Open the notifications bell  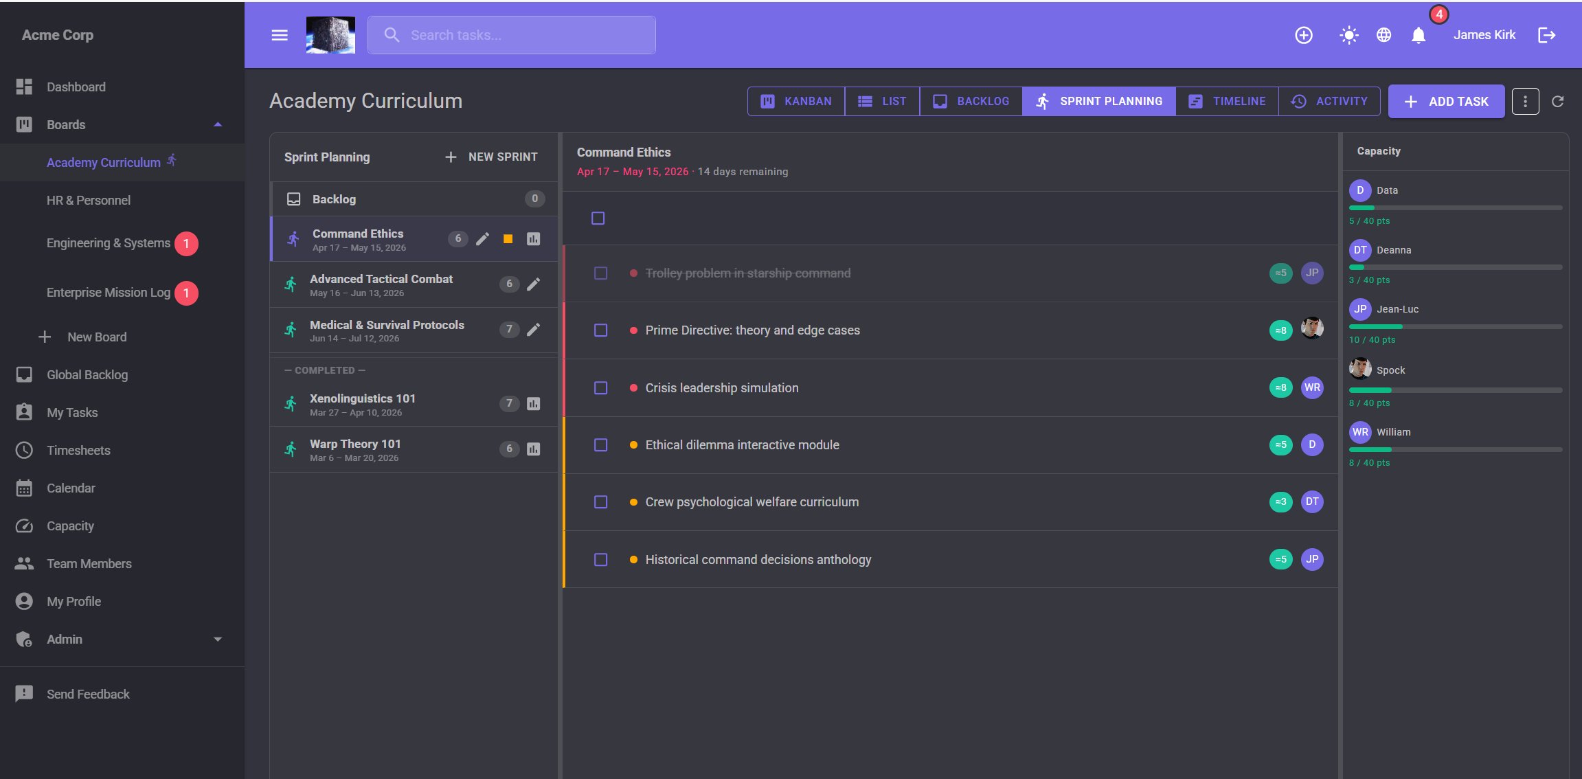1418,35
